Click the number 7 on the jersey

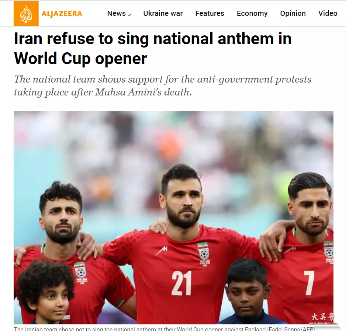tap(309, 283)
